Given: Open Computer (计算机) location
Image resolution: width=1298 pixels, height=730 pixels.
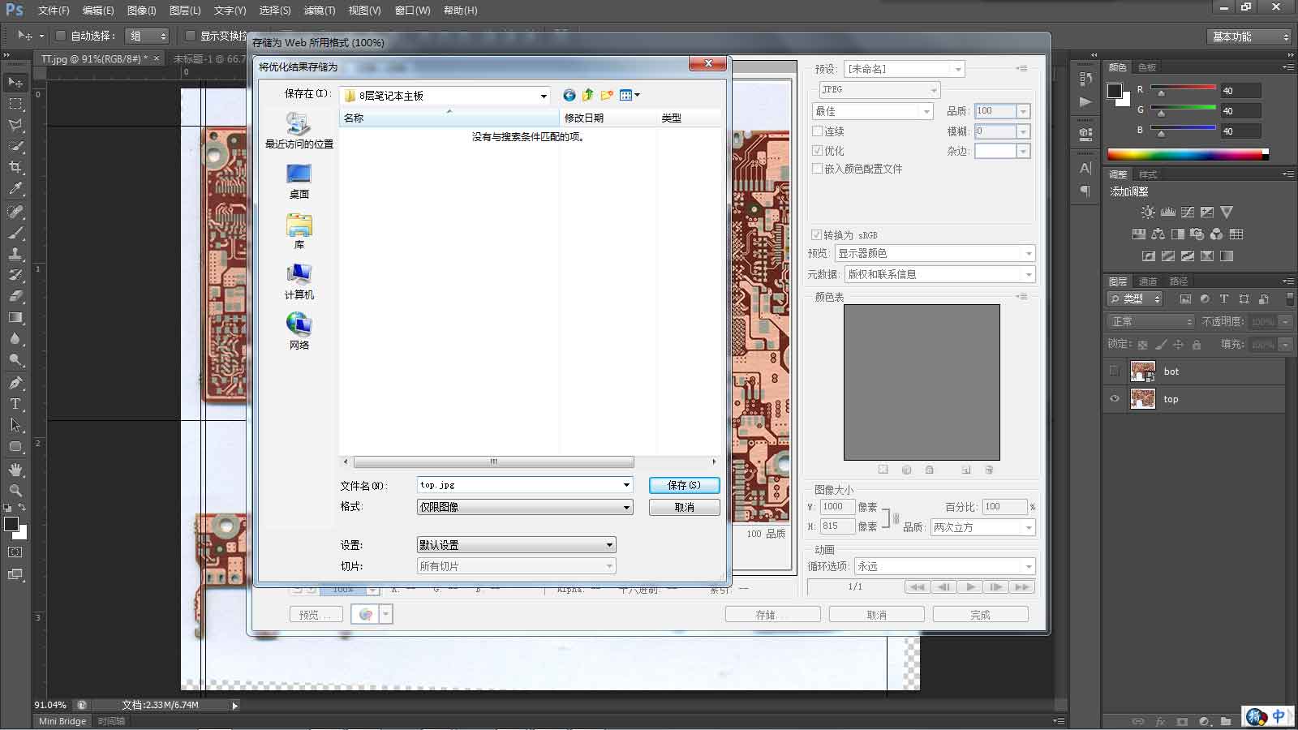Looking at the screenshot, I should pyautogui.click(x=299, y=282).
